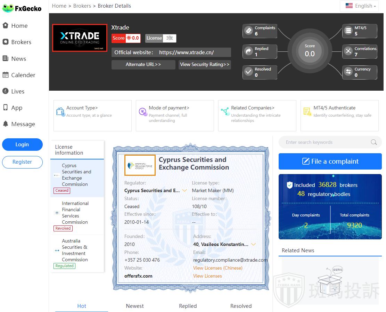The width and height of the screenshot is (386, 312).
Task: Expand the truncated address arrow
Action: point(253,244)
